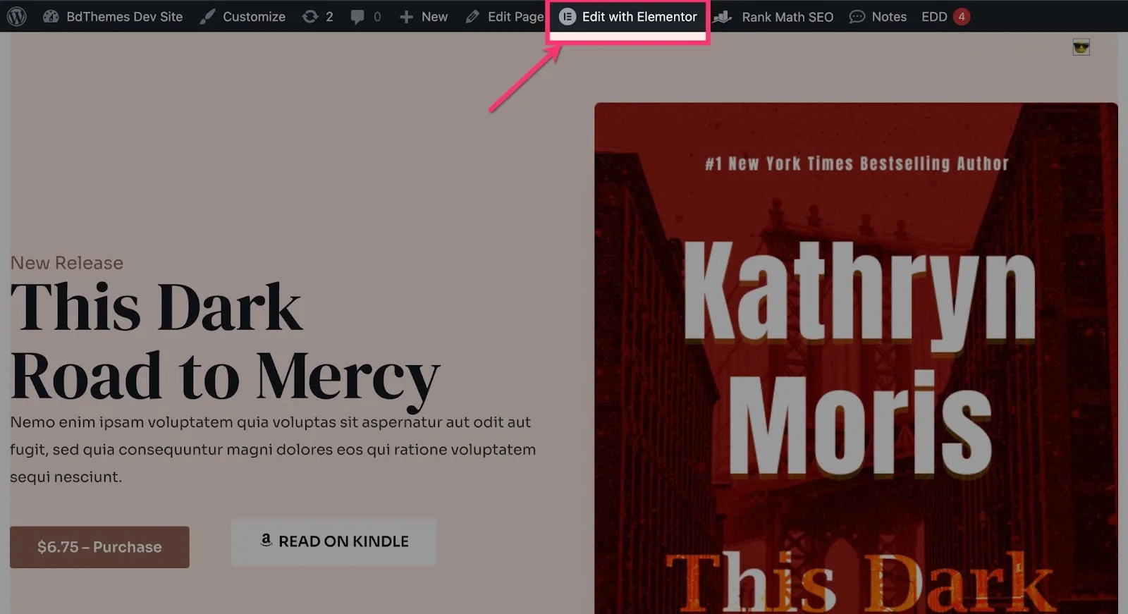Open the updates circular-arrows icon

coord(310,16)
